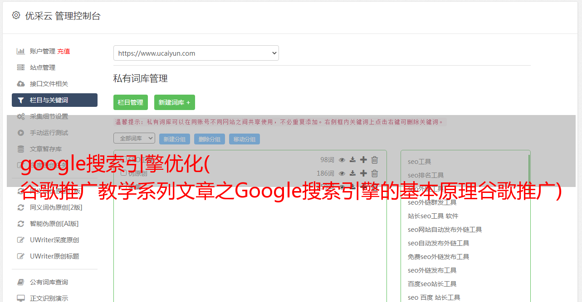View the 98词 library using the eye icon

coord(342,160)
